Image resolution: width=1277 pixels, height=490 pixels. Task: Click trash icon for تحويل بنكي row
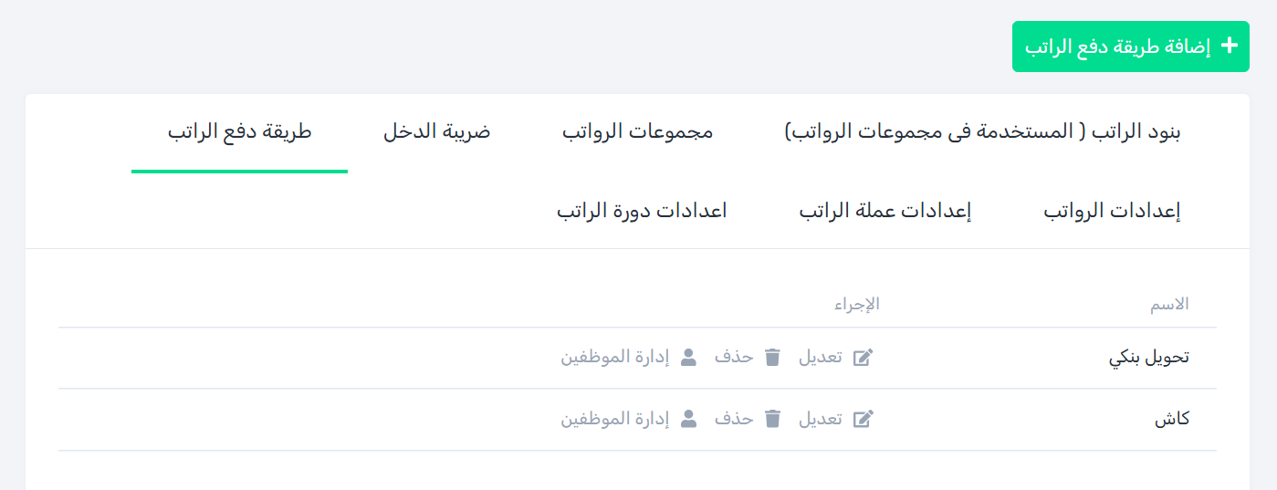[772, 358]
